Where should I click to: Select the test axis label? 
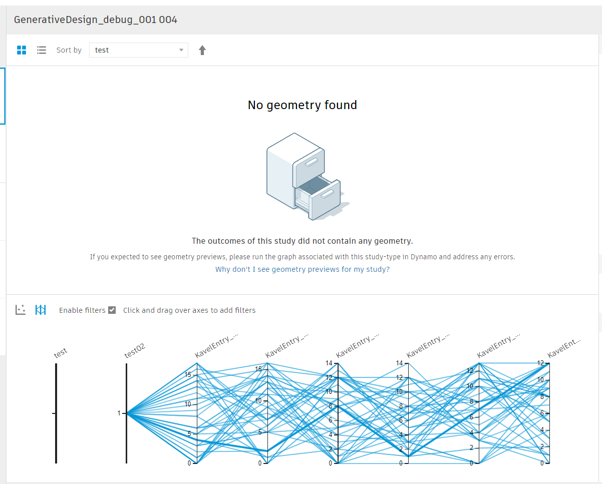point(61,353)
